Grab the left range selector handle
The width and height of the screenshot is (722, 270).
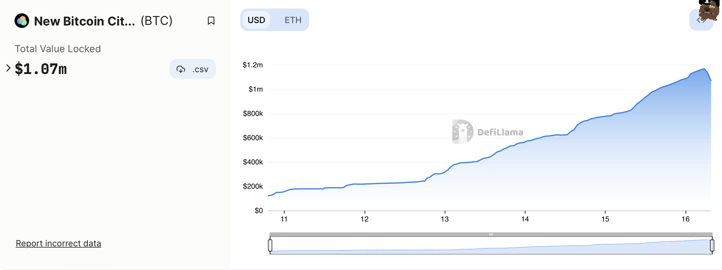[x=270, y=245]
